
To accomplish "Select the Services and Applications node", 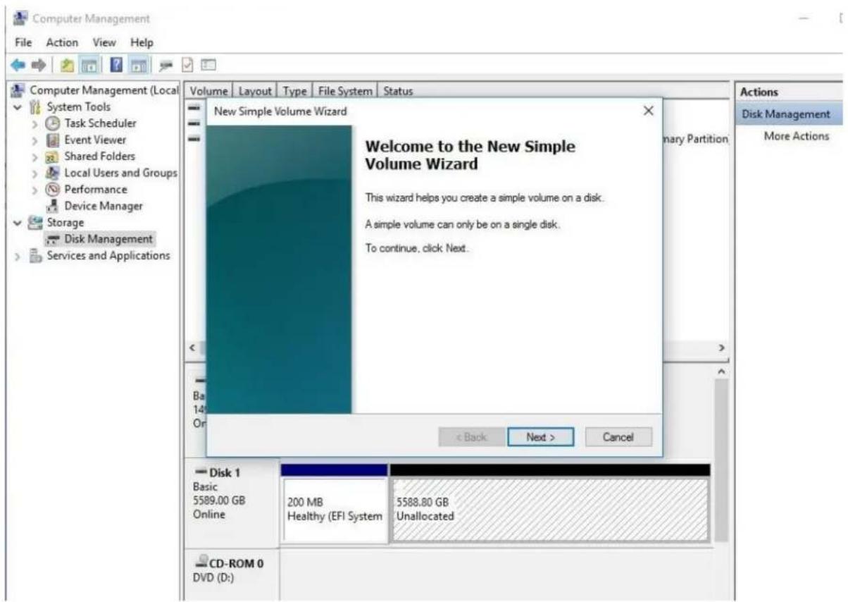I will click(100, 255).
